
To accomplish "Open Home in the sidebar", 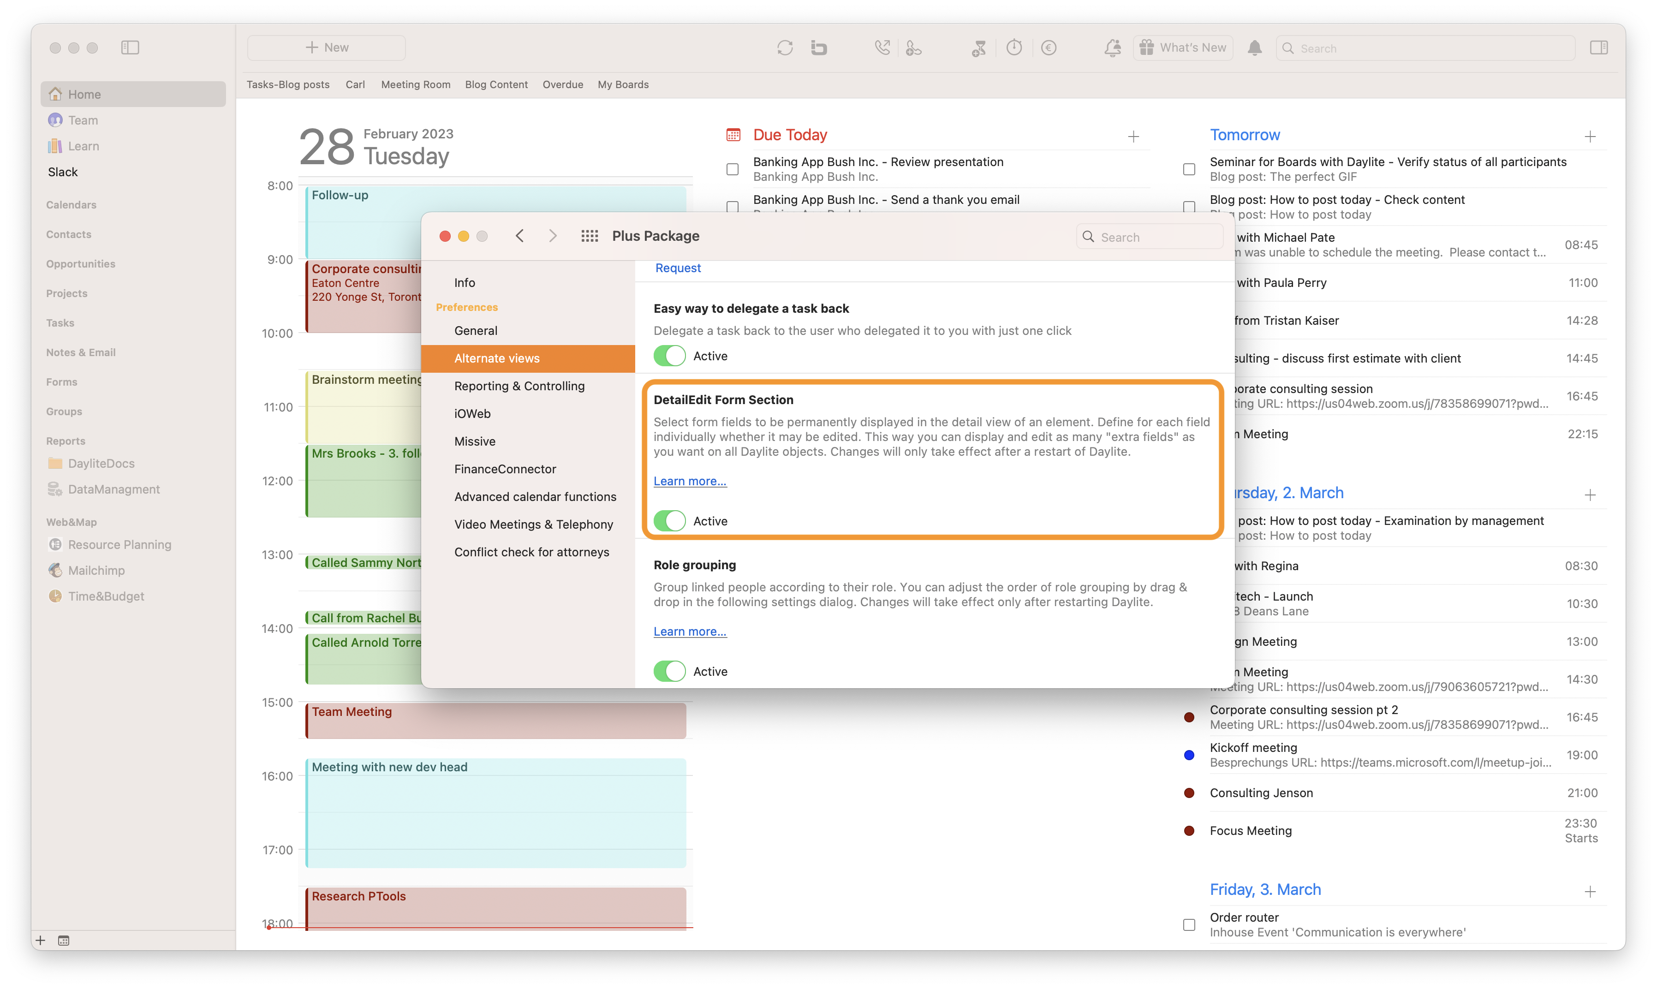I will 133,94.
